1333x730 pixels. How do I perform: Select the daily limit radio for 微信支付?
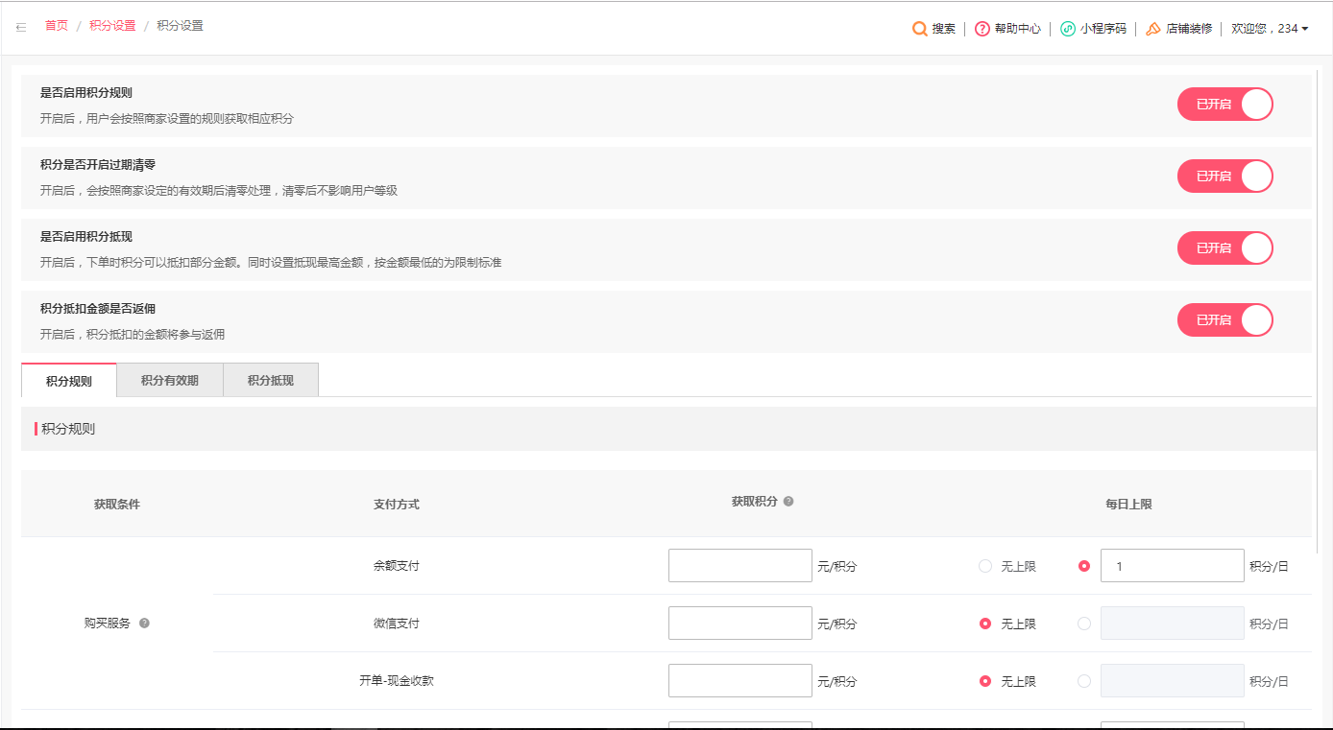pos(1084,624)
